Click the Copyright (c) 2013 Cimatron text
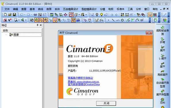Image resolution: width=171 pixels, height=108 pixels. (85, 61)
